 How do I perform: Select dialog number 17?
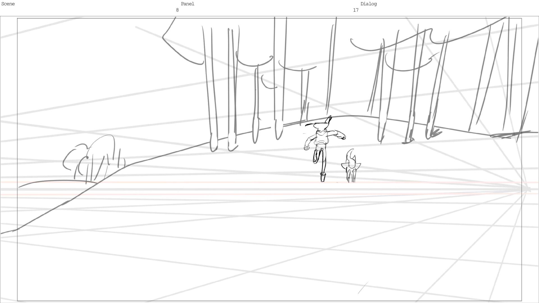click(355, 10)
